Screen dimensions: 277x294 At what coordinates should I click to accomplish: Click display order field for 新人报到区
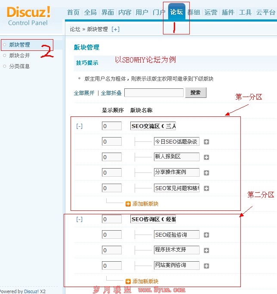[x=112, y=157]
